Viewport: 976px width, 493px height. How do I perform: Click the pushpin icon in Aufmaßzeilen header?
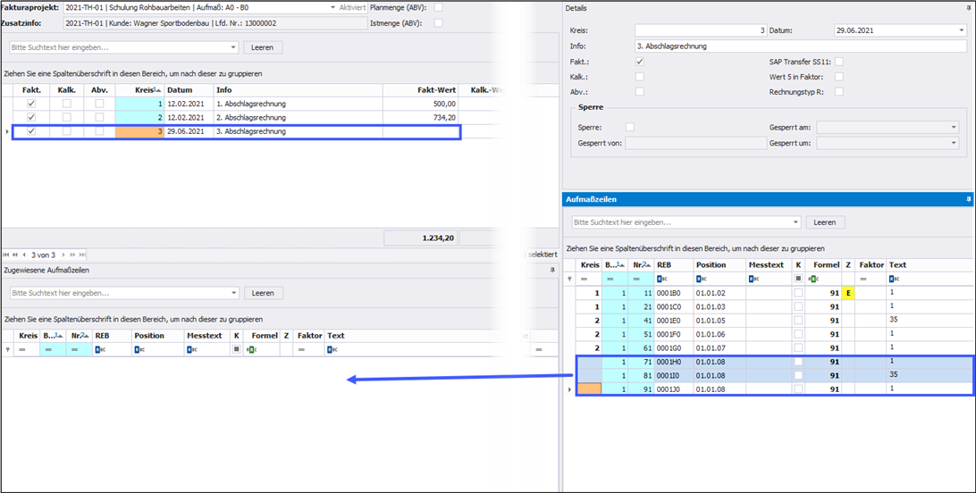(968, 199)
